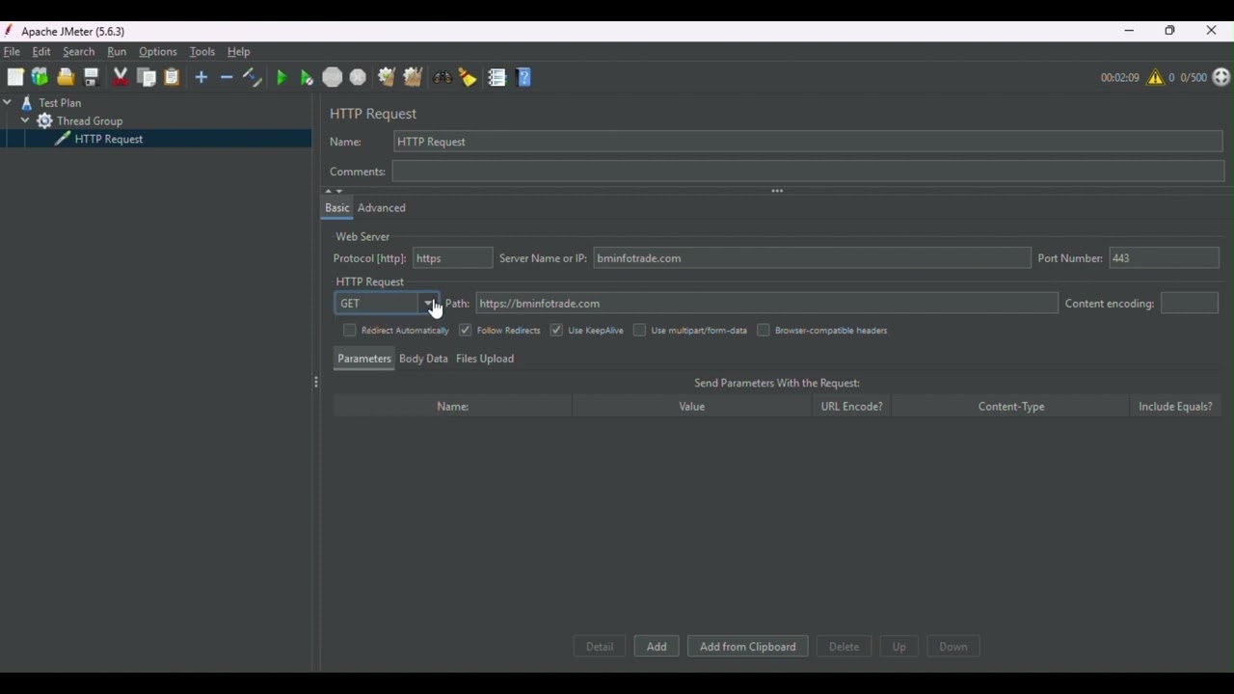Screen dimensions: 1234x694
Task: Switch to the Body Data tab
Action: 423,359
